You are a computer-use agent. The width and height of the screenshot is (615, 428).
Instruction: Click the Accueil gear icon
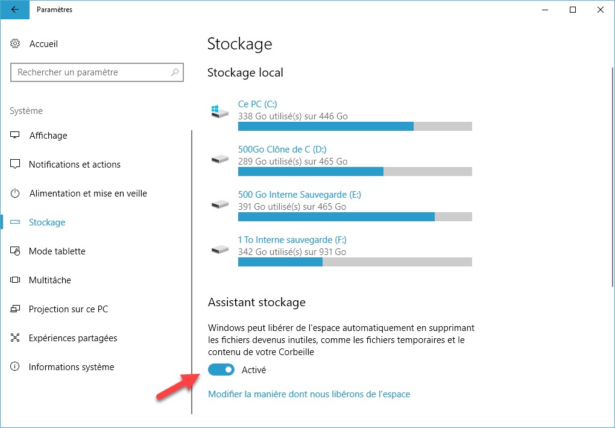(16, 44)
